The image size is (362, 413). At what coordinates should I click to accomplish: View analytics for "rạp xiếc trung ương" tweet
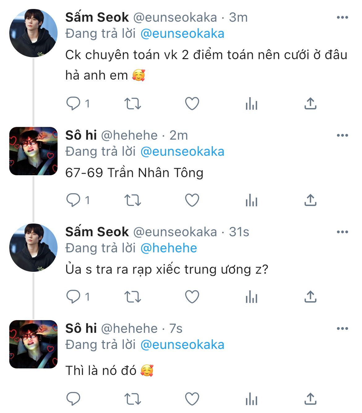[x=251, y=297]
